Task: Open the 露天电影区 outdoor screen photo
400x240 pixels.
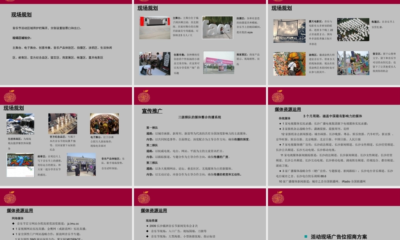Action: click(x=289, y=31)
